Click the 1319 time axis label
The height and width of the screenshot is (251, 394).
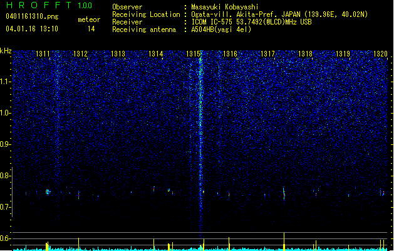tap(343, 54)
